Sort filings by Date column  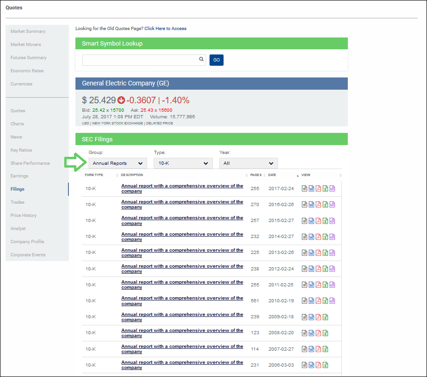272,175
